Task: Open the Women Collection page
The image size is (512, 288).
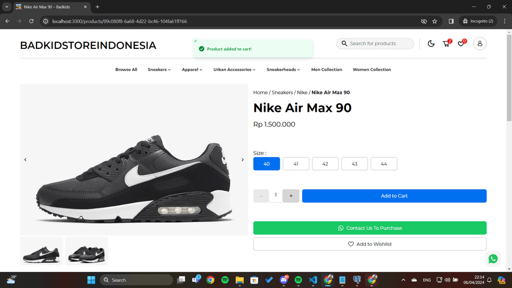Action: point(372,70)
